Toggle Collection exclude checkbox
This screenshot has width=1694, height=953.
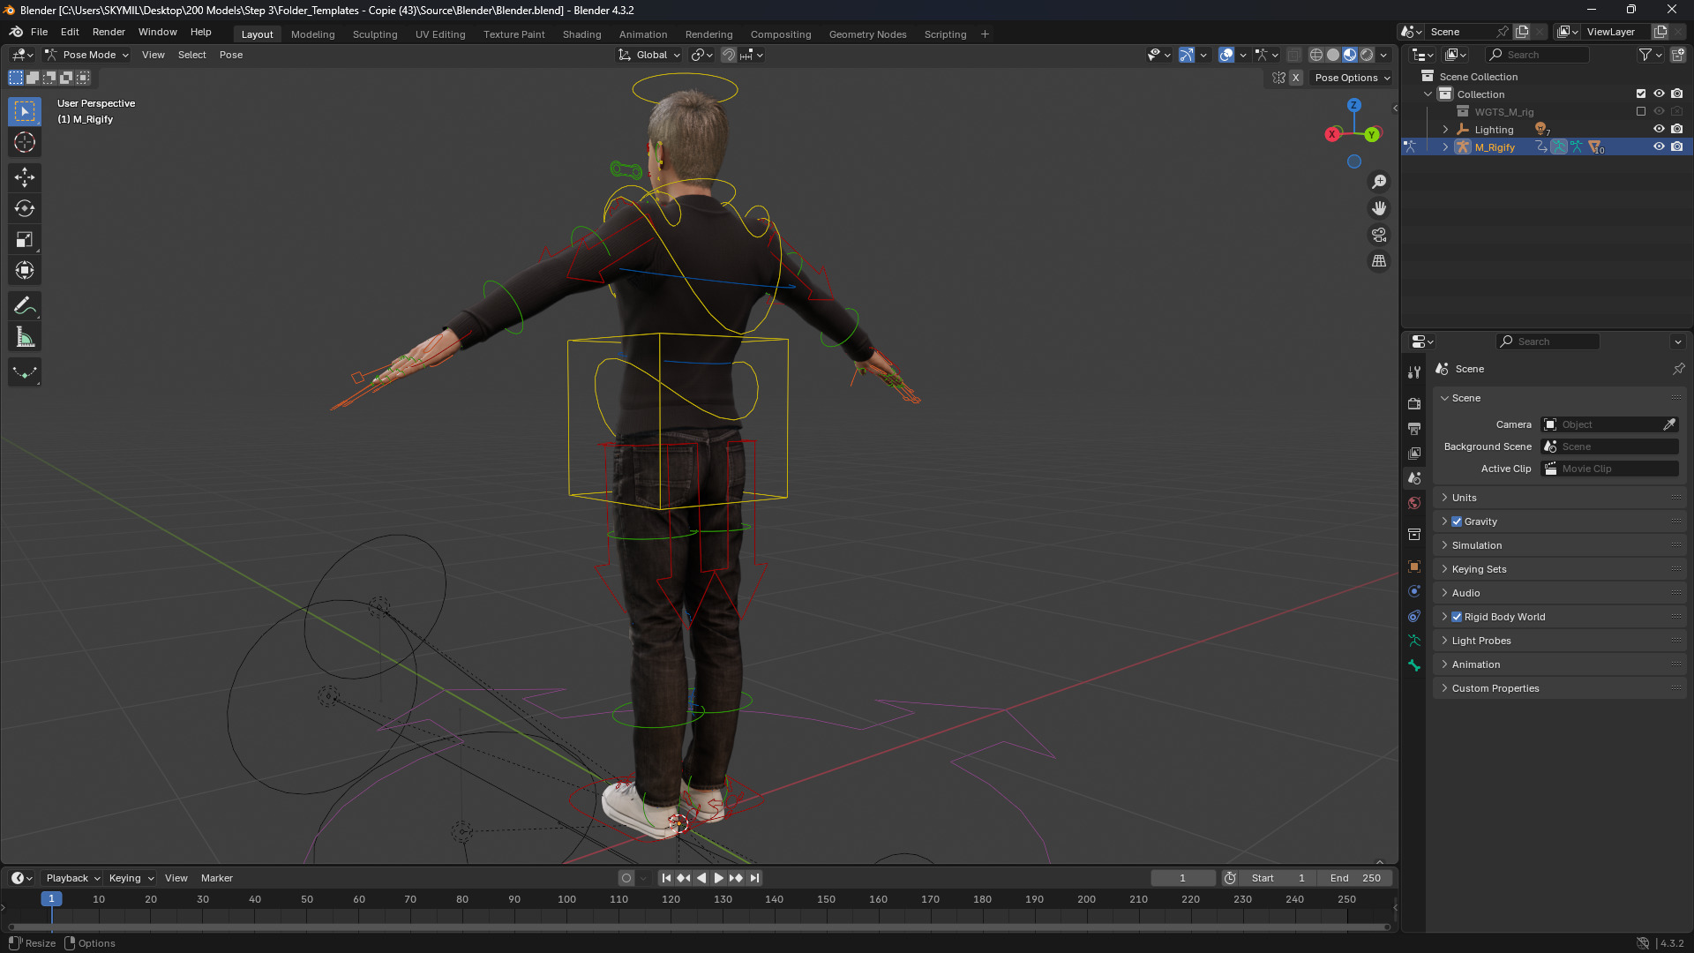(x=1641, y=94)
